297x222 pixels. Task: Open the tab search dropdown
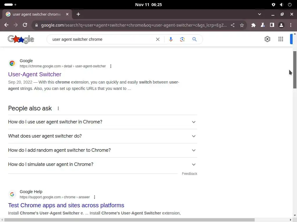[x=260, y=14]
